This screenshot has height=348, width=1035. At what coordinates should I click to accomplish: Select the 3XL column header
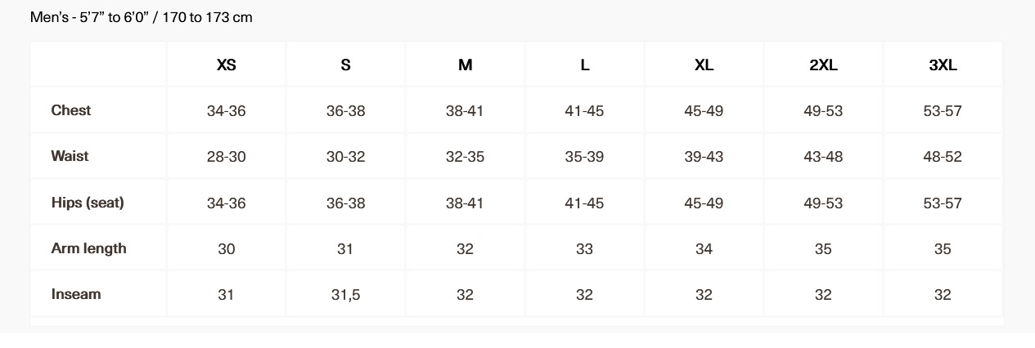click(x=943, y=65)
